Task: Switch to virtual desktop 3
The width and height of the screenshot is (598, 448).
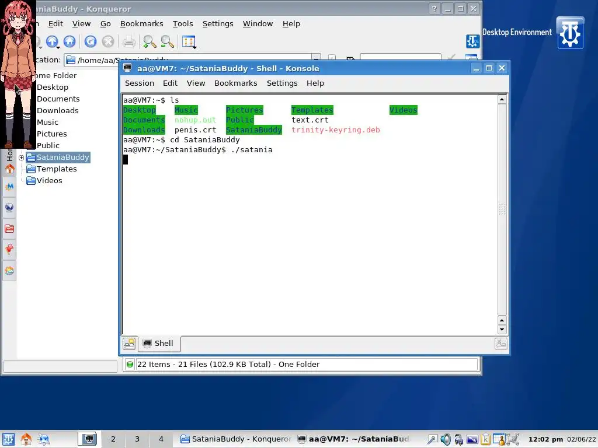Action: click(137, 439)
